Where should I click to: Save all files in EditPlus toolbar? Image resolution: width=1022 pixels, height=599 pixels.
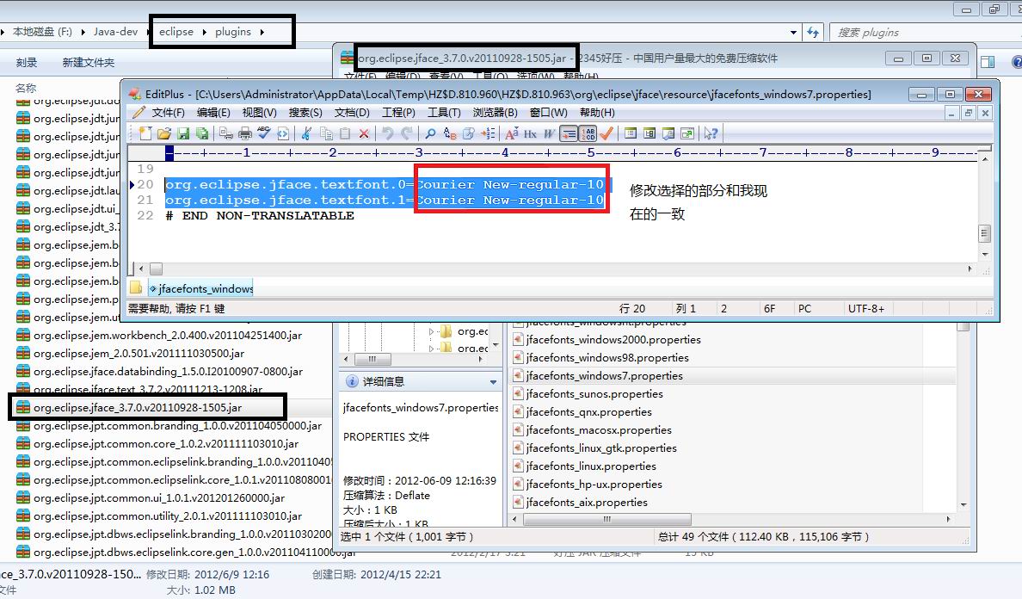202,133
